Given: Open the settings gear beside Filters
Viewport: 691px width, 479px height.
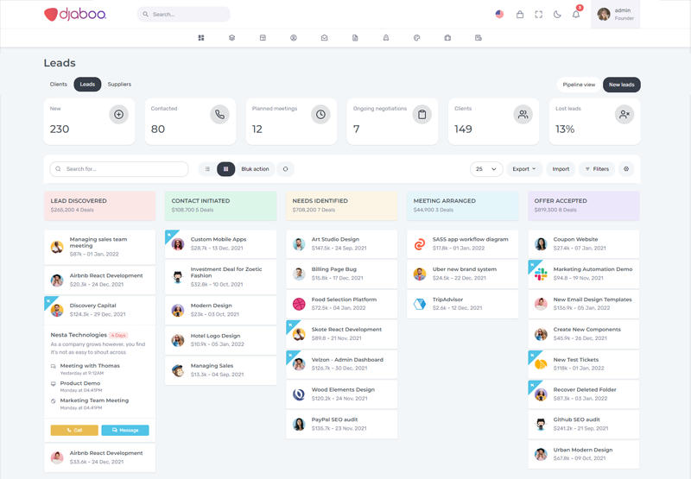Looking at the screenshot, I should [627, 169].
